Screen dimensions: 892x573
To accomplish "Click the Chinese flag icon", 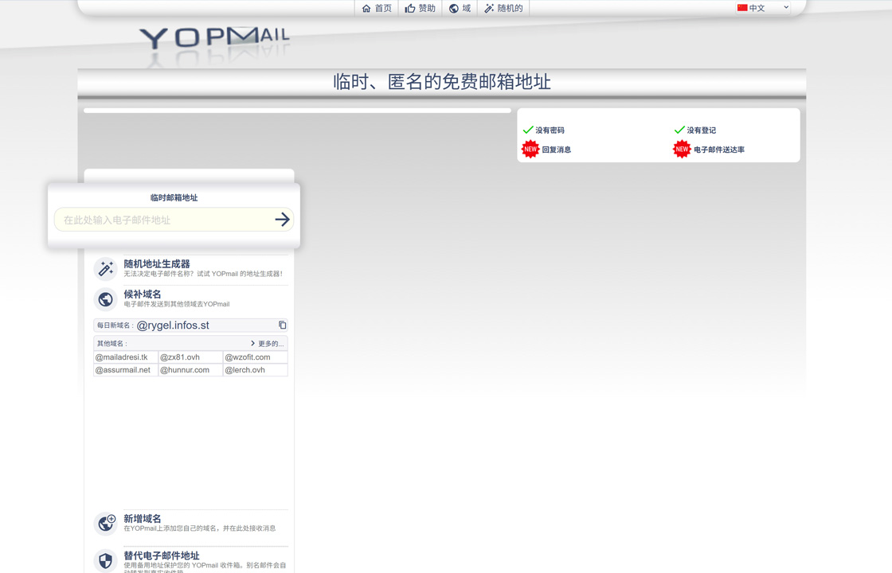I will [741, 8].
